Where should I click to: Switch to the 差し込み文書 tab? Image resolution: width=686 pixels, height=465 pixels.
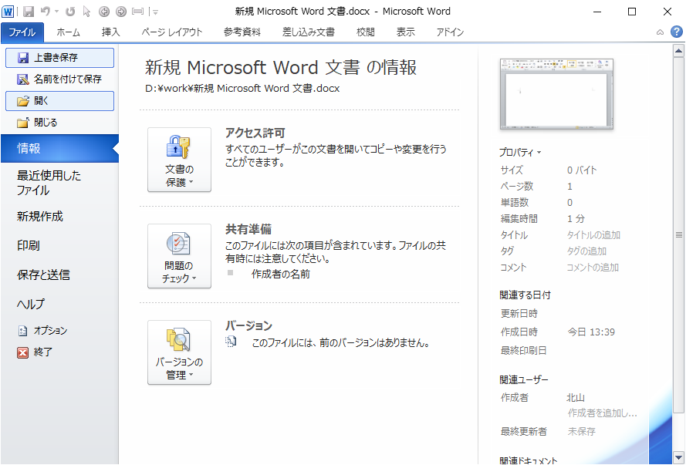pos(309,32)
